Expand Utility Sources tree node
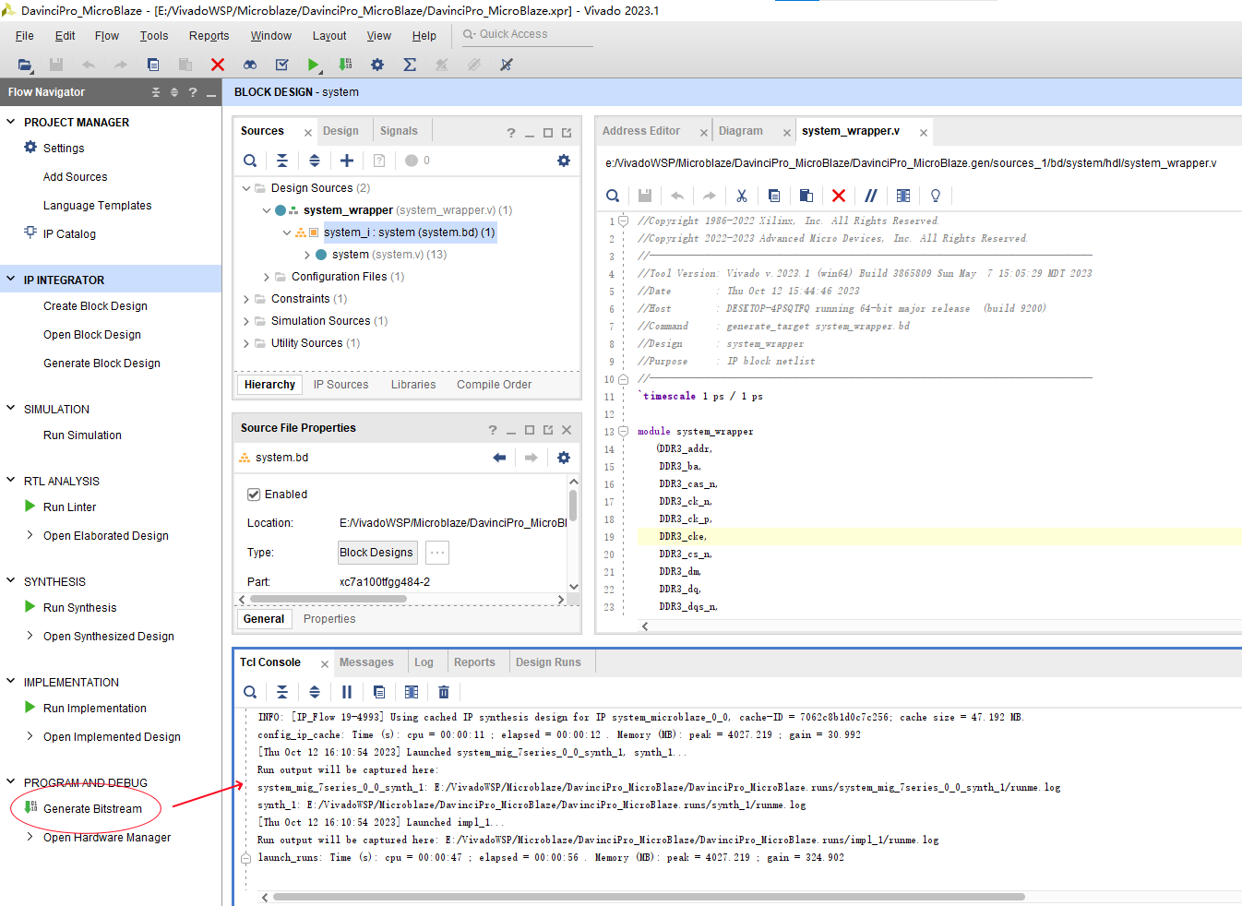This screenshot has width=1242, height=906. pyautogui.click(x=246, y=343)
